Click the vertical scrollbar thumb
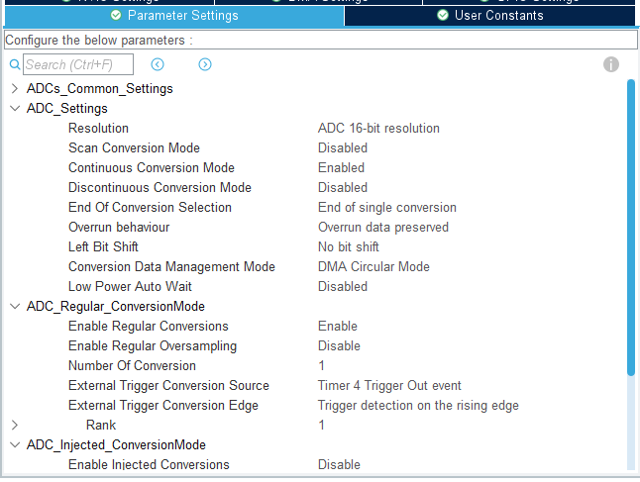The image size is (640, 482). (x=631, y=228)
